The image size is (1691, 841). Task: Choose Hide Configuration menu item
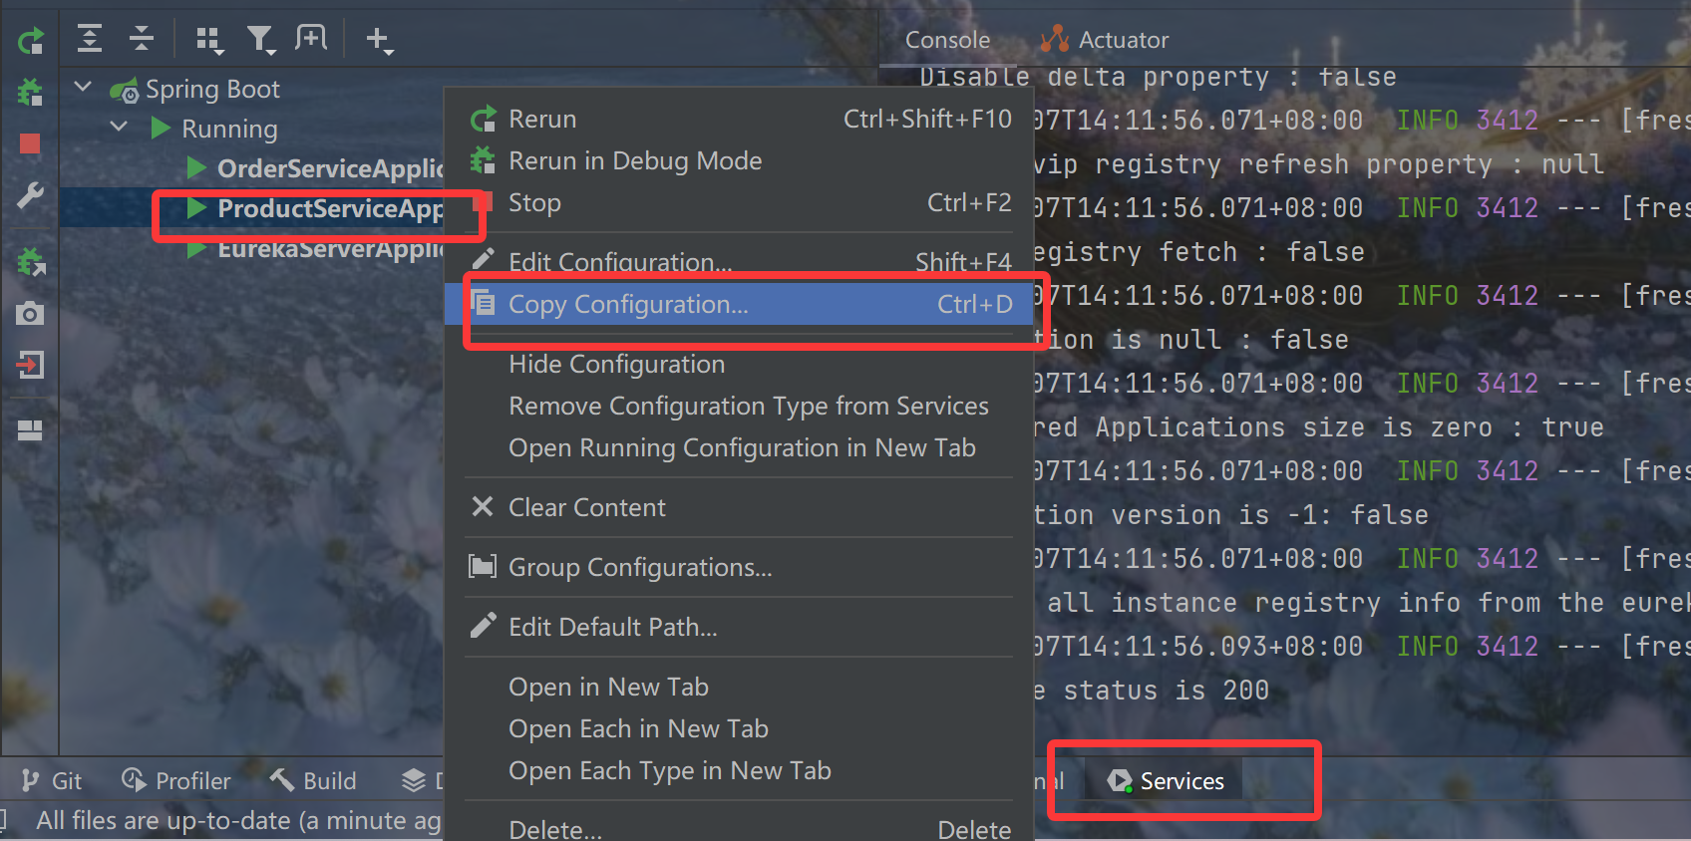(740, 364)
